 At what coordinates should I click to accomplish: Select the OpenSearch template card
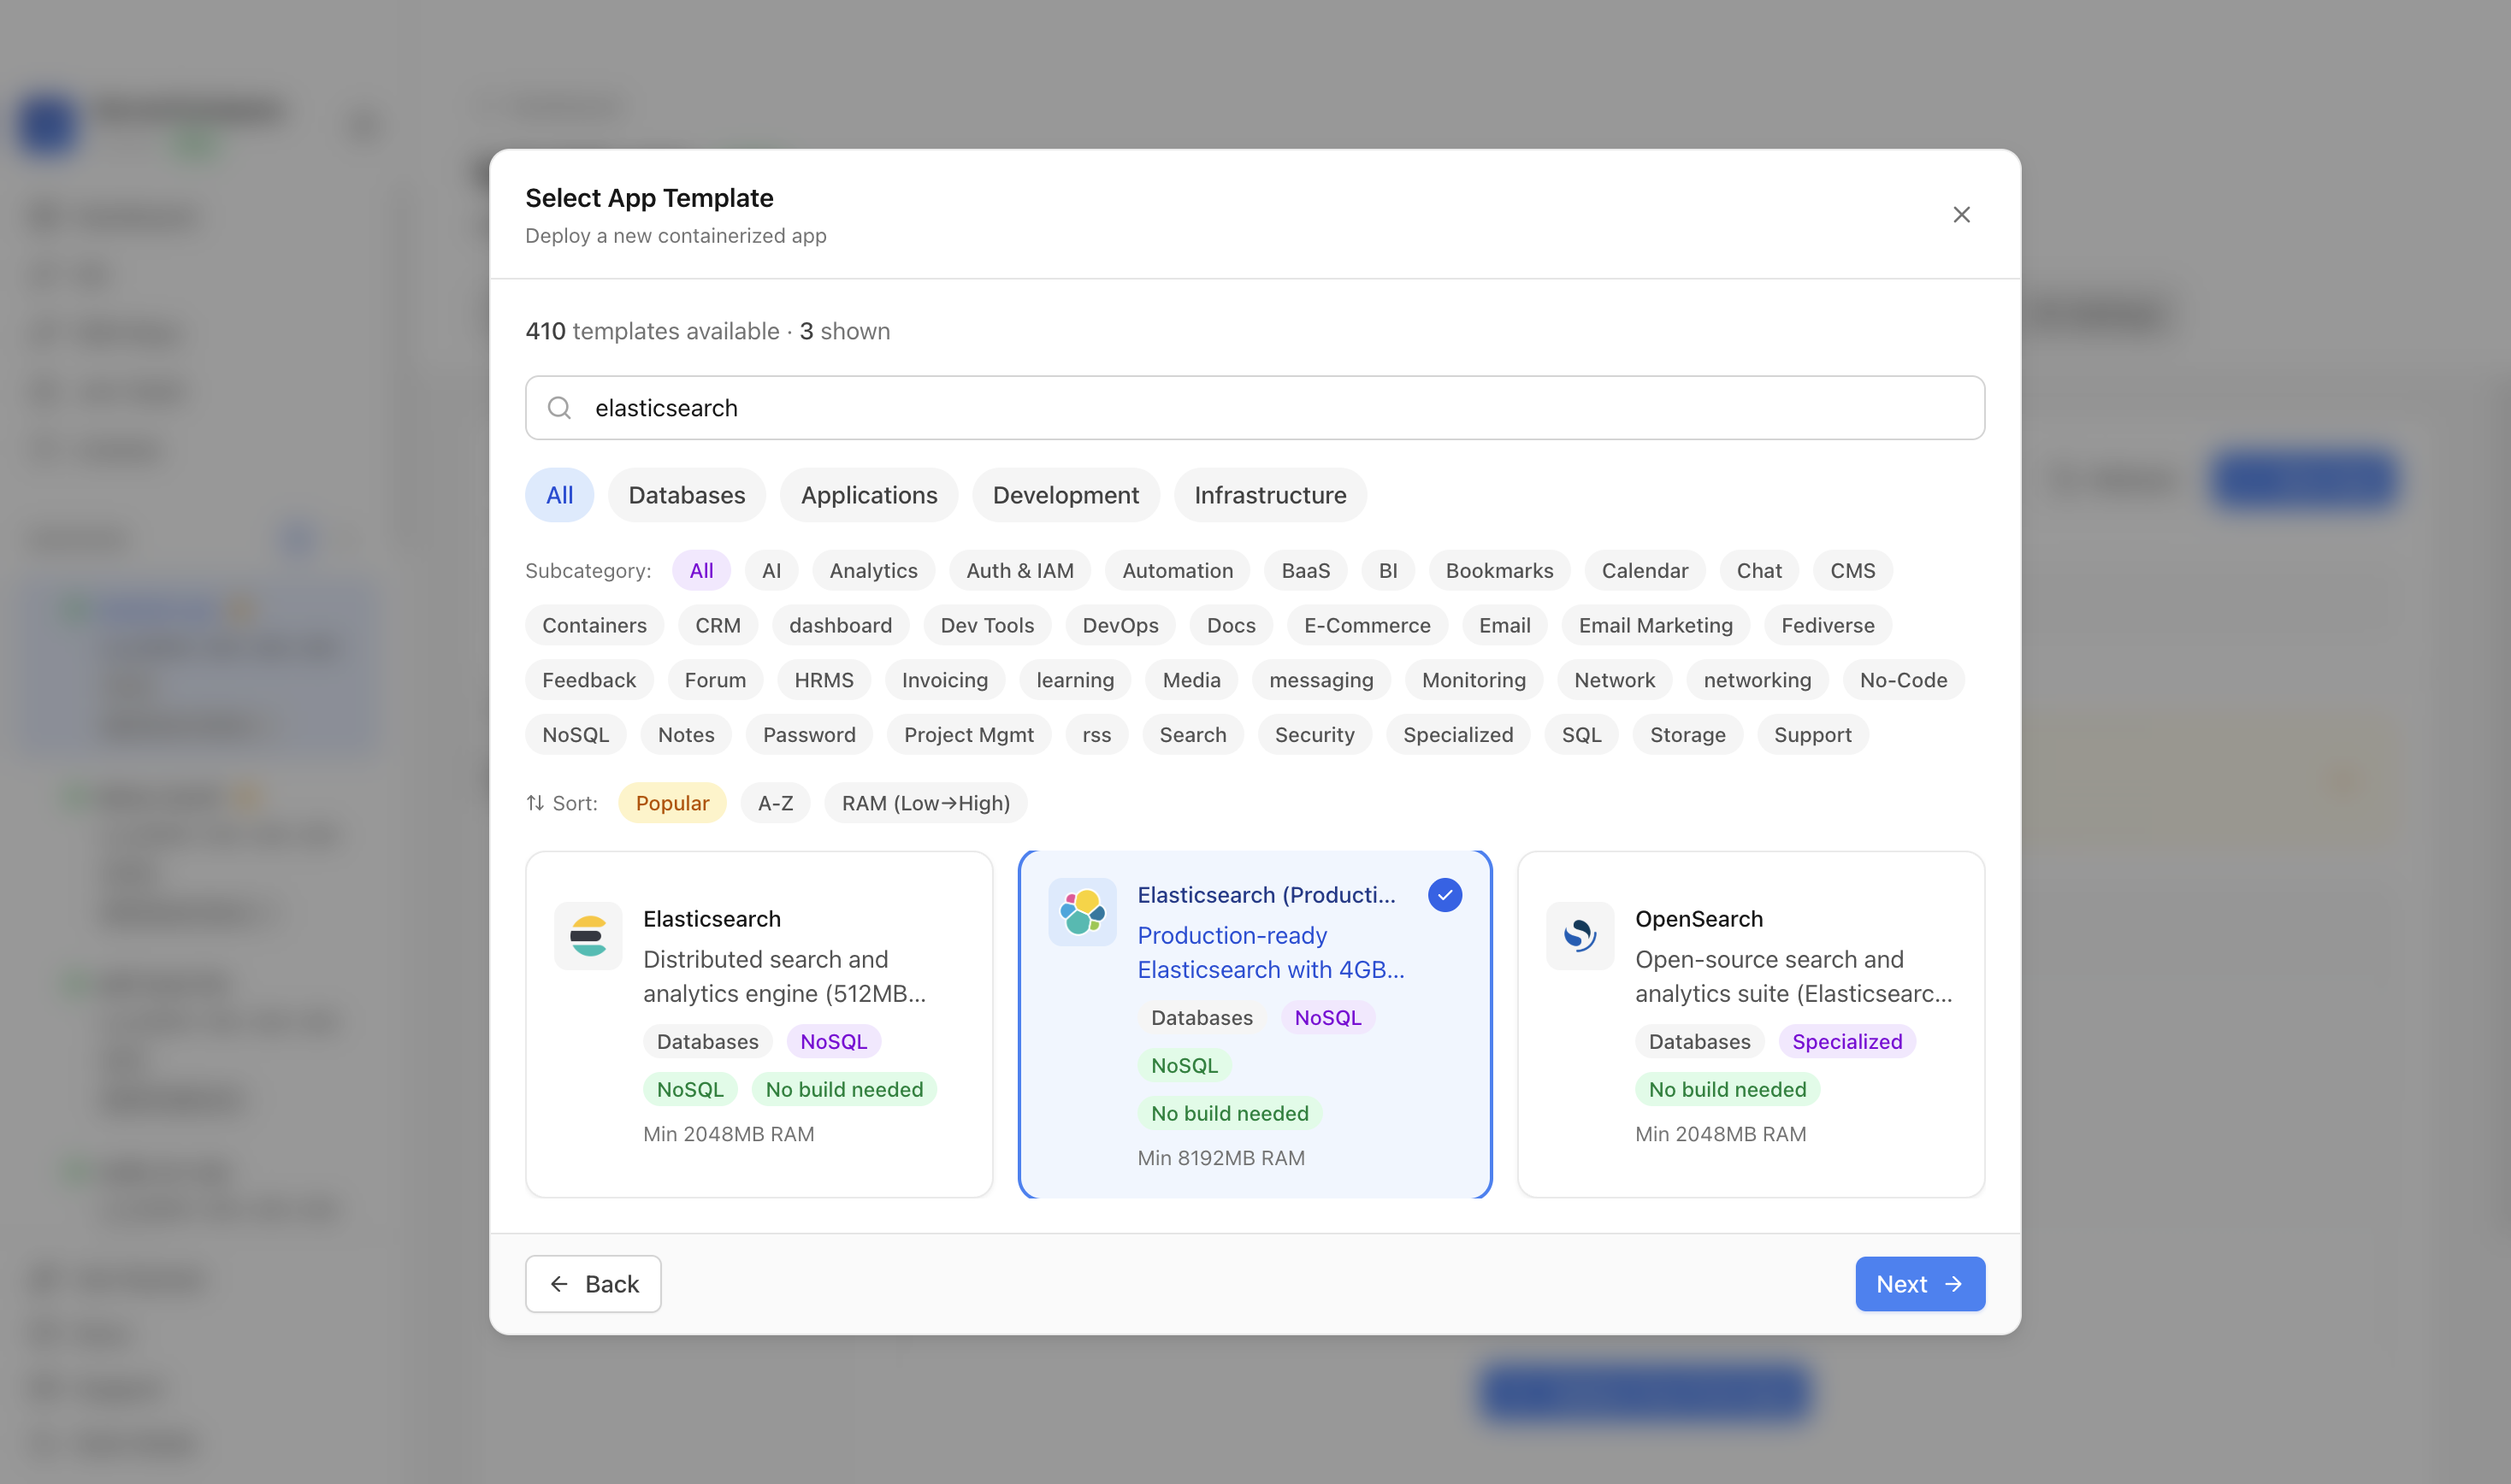1751,1024
